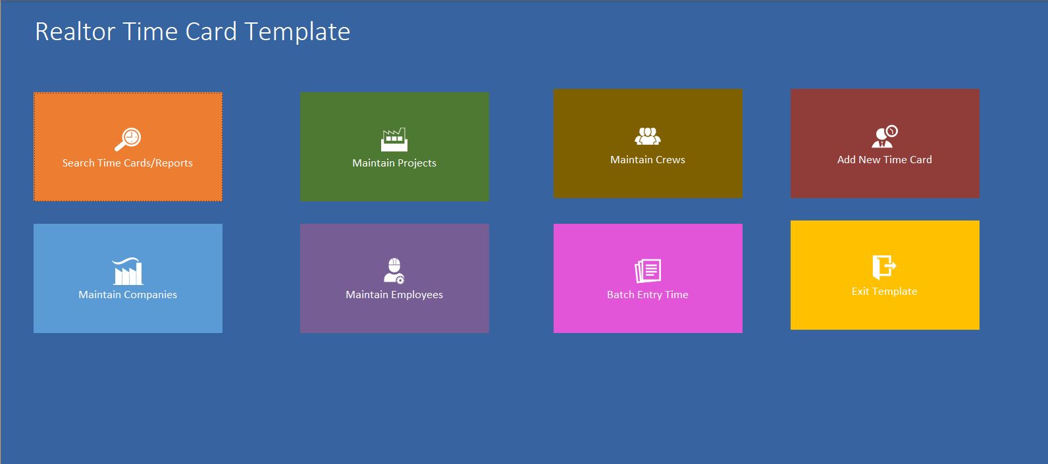Select the 'Exit Template' label text

tap(885, 292)
